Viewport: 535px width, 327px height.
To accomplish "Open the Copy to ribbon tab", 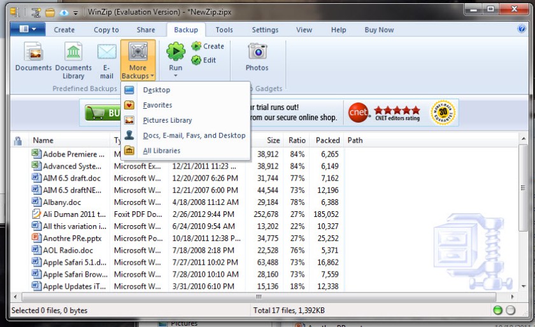I will tap(106, 30).
